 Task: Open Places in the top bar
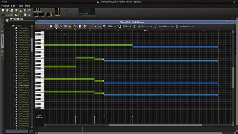click(4, 2)
